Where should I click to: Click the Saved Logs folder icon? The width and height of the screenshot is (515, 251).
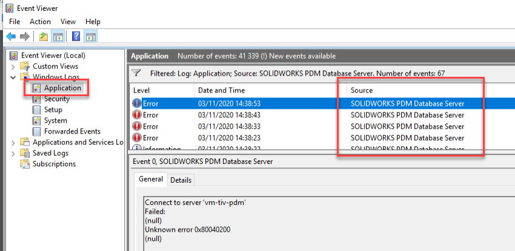25,153
